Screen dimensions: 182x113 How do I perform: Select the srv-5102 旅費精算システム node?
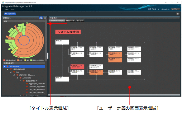coord(134,54)
